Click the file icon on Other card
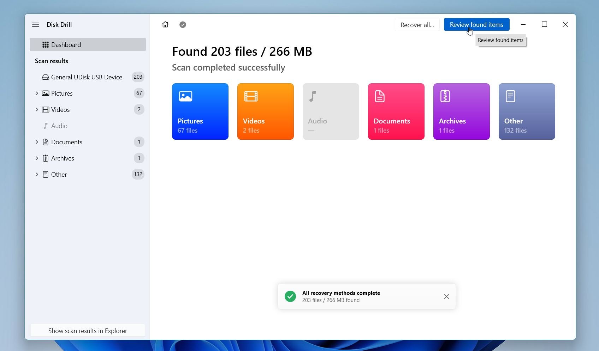 click(x=510, y=96)
